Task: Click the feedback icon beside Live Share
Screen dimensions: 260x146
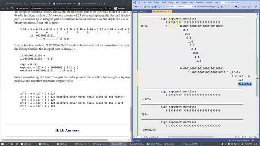Action: pos(256,7)
